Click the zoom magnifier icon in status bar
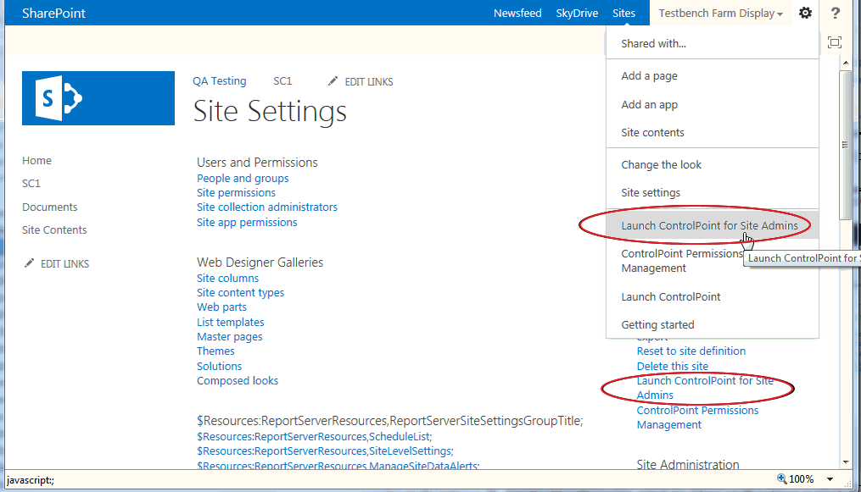861x492 pixels. (780, 478)
